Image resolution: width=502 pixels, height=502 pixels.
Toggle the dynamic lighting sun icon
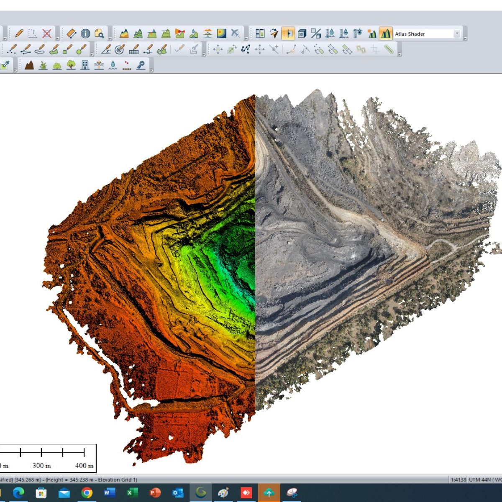pyautogui.click(x=371, y=33)
